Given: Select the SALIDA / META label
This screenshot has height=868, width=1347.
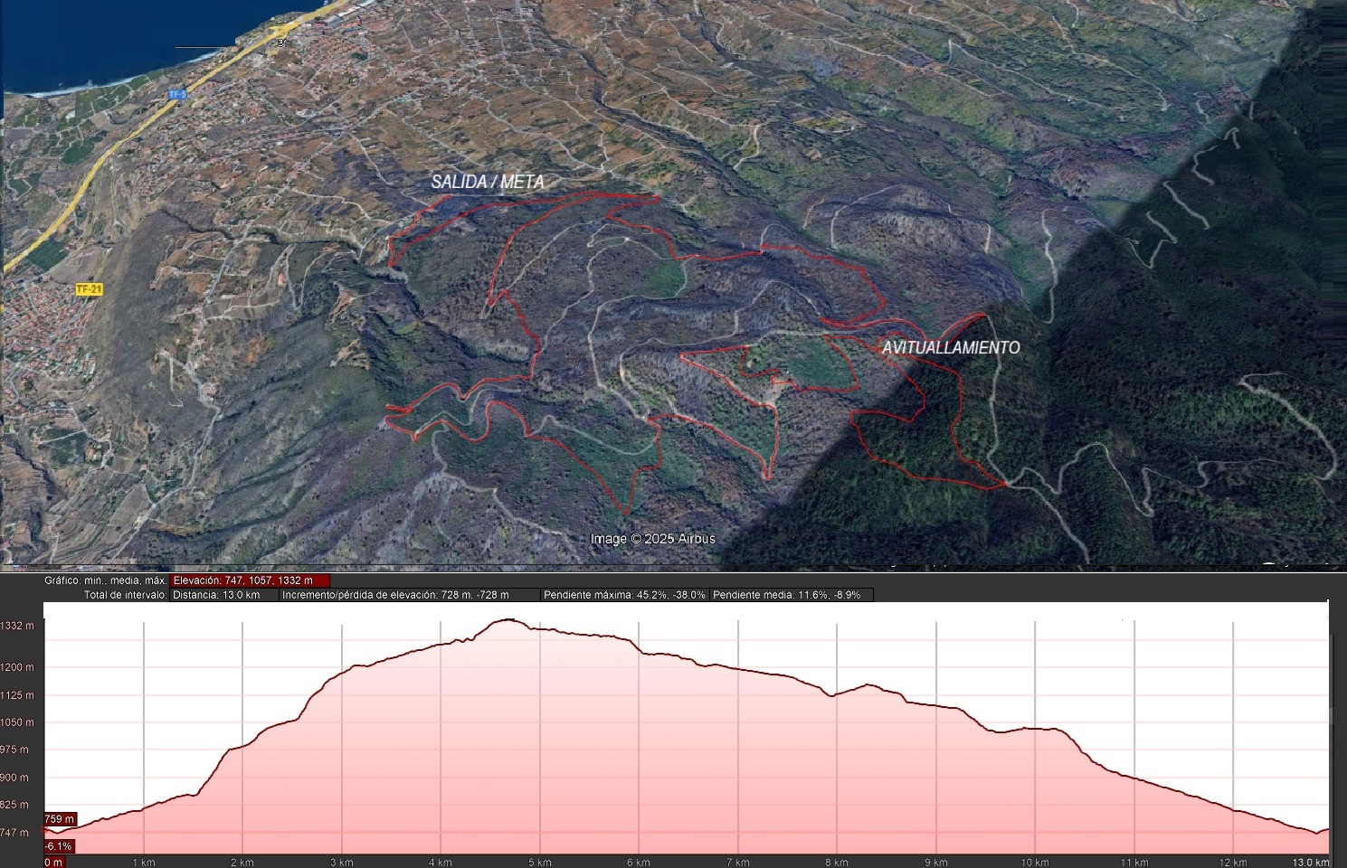Looking at the screenshot, I should tap(488, 183).
